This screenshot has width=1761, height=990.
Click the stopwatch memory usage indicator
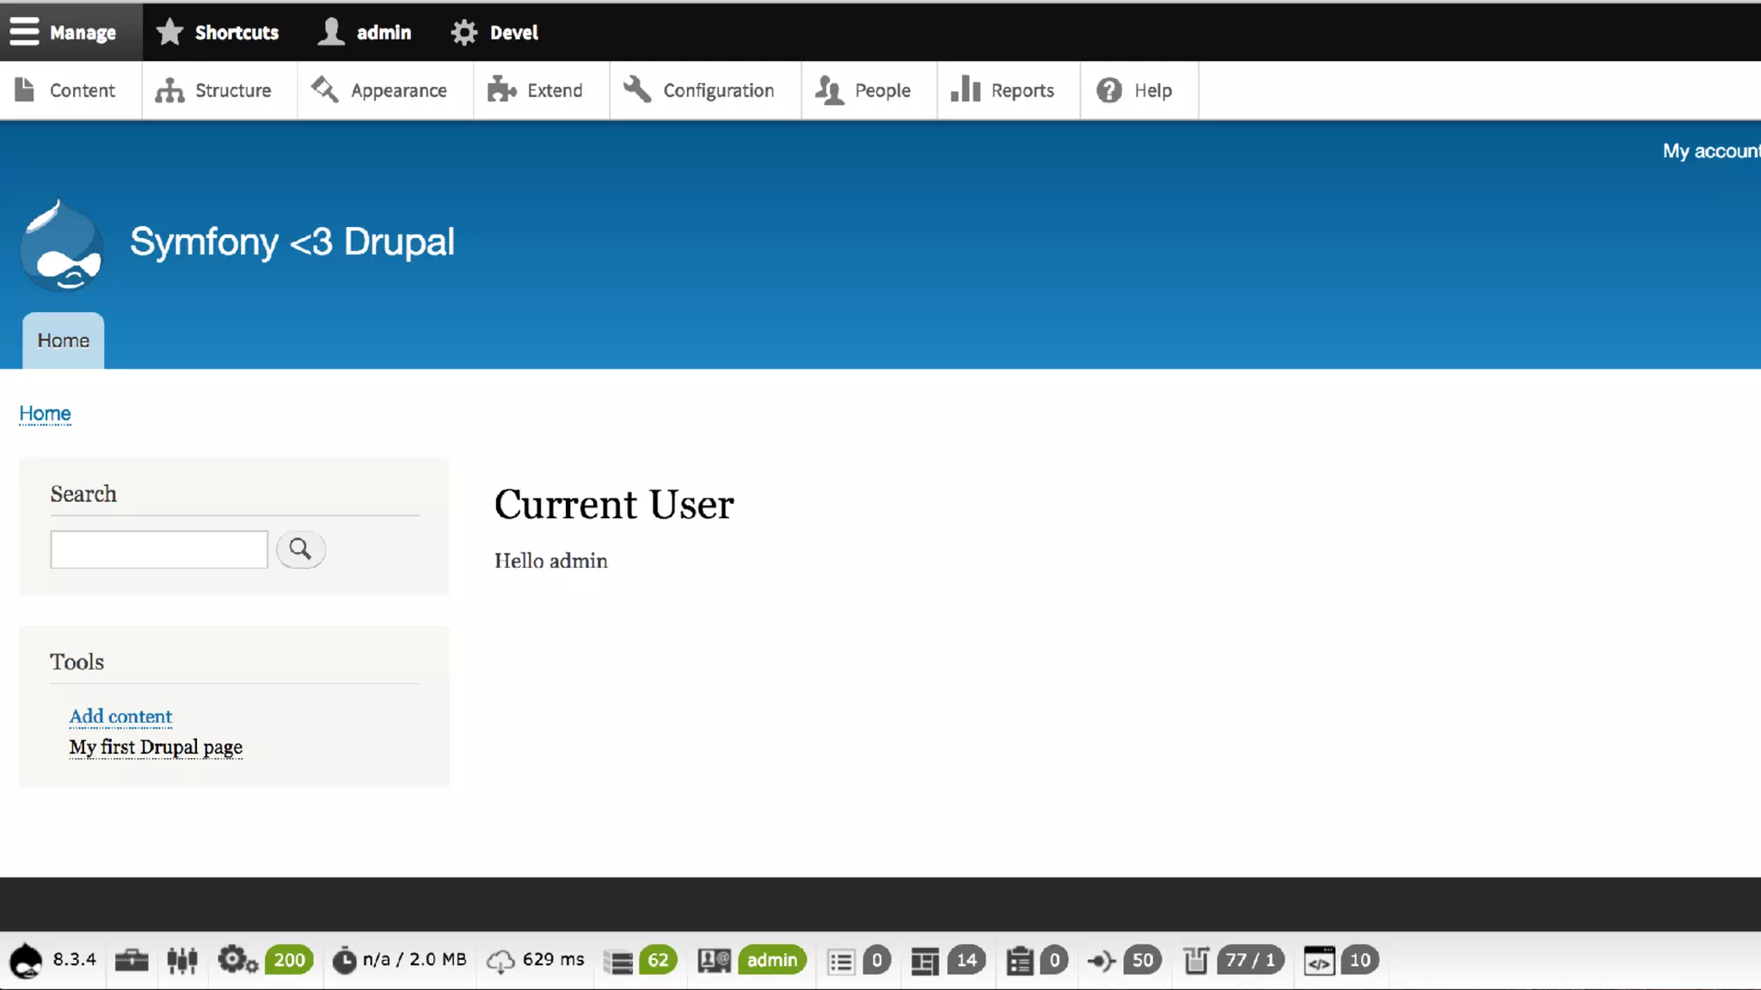[400, 960]
